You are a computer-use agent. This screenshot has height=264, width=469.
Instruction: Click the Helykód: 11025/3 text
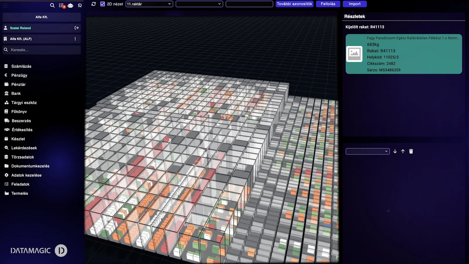click(383, 57)
